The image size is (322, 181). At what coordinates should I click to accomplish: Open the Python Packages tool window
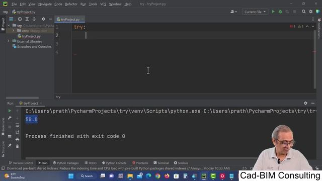(x=66, y=163)
